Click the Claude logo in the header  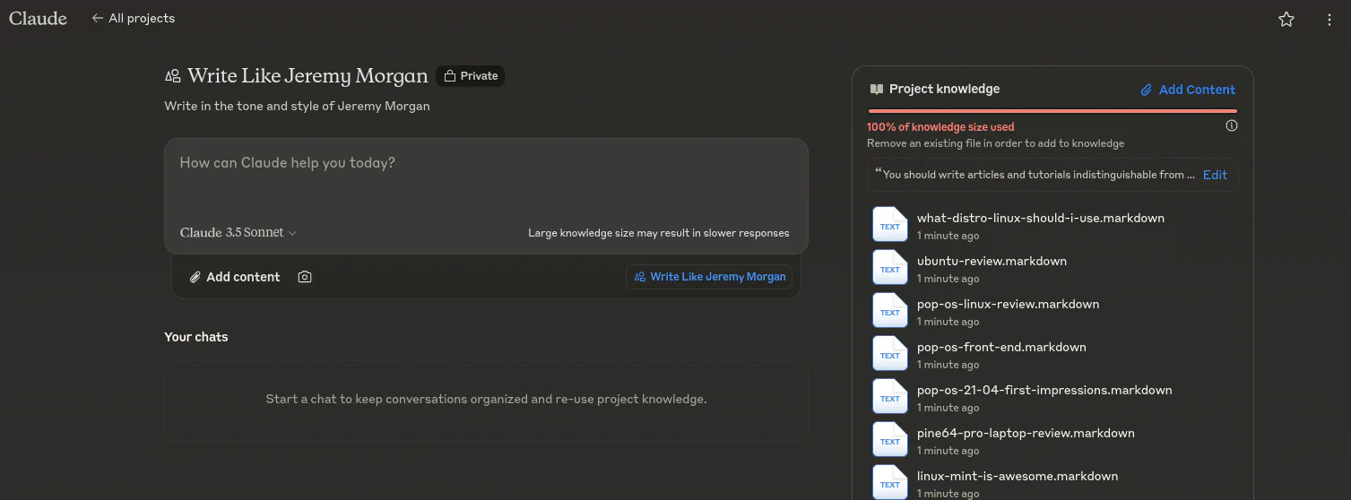38,18
